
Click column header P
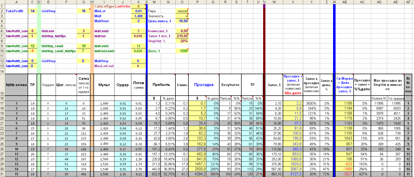coord(197,2)
